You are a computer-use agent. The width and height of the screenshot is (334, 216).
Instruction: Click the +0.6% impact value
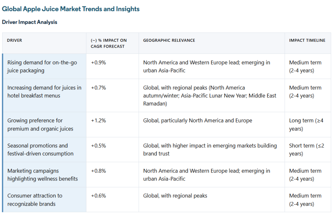(99, 196)
